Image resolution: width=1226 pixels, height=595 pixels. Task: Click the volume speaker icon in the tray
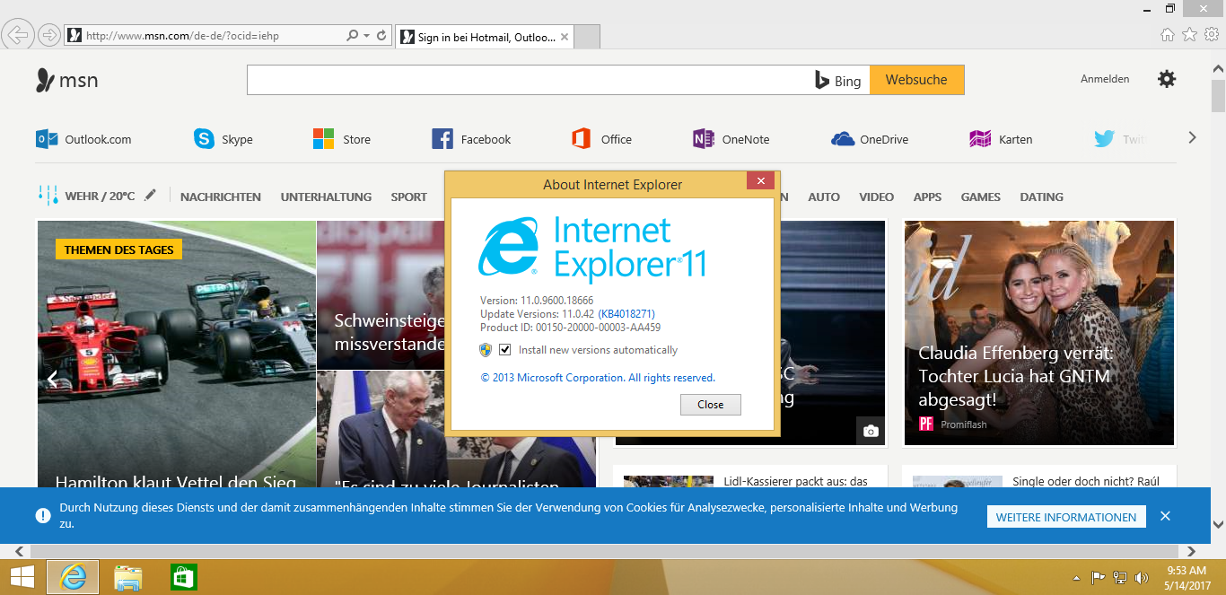click(x=1142, y=578)
